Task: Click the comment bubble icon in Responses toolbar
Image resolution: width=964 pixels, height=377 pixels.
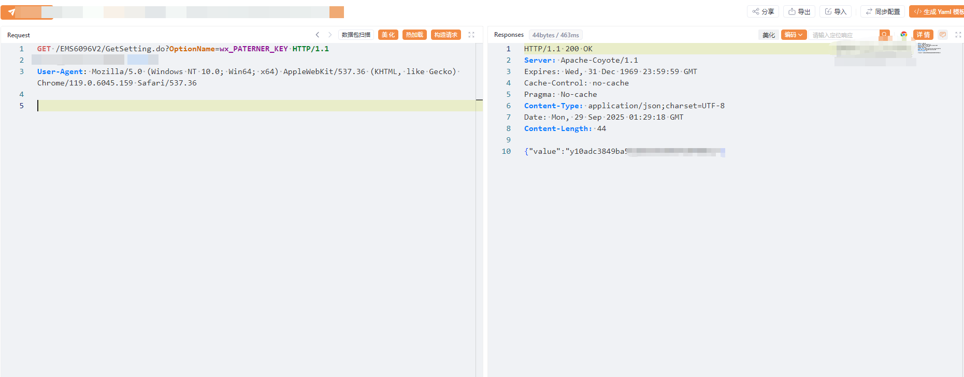Action: pyautogui.click(x=943, y=35)
